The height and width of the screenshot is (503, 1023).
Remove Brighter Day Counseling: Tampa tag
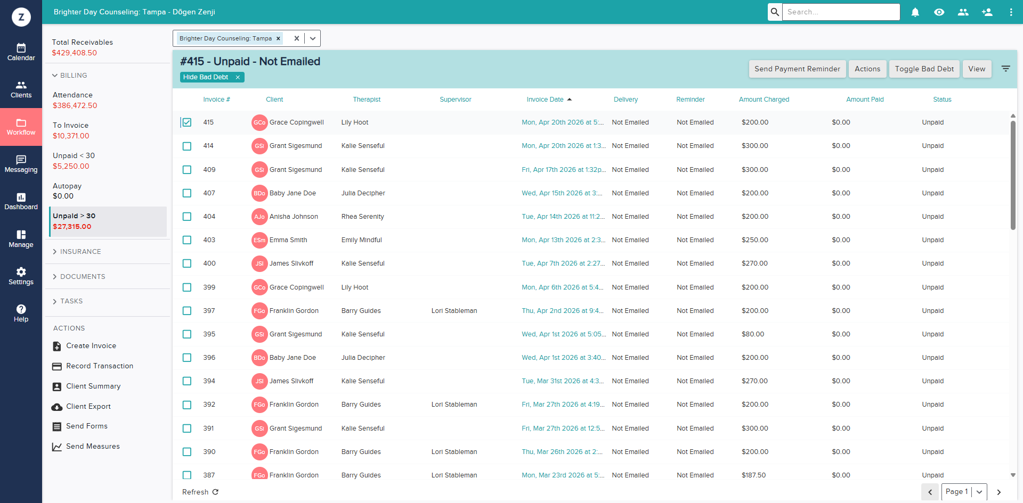click(x=278, y=38)
